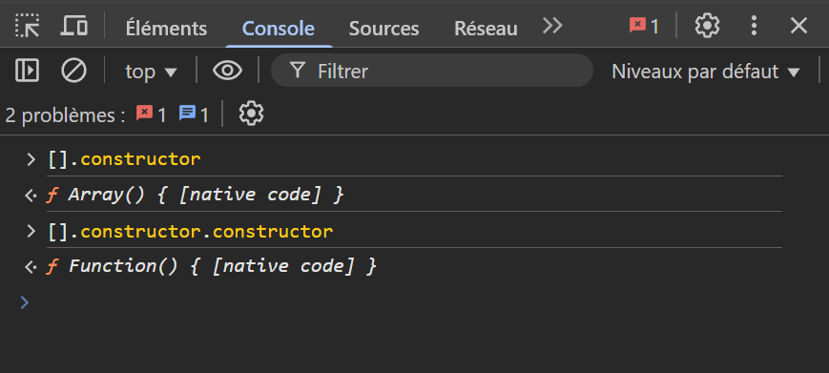
Task: Open the top JavaScript context dropdown
Action: click(x=151, y=72)
